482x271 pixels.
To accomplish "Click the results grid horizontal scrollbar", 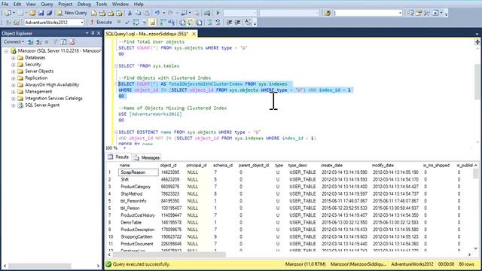I will (x=169, y=254).
